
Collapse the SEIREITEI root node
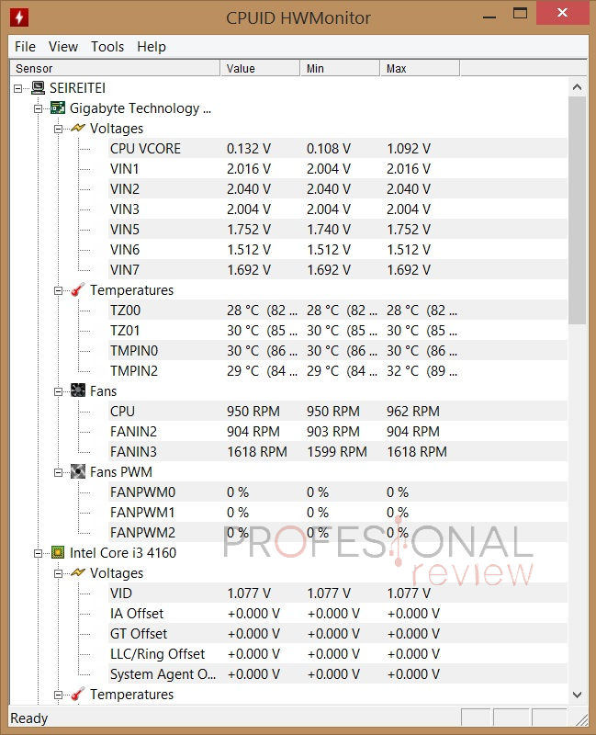tap(17, 88)
